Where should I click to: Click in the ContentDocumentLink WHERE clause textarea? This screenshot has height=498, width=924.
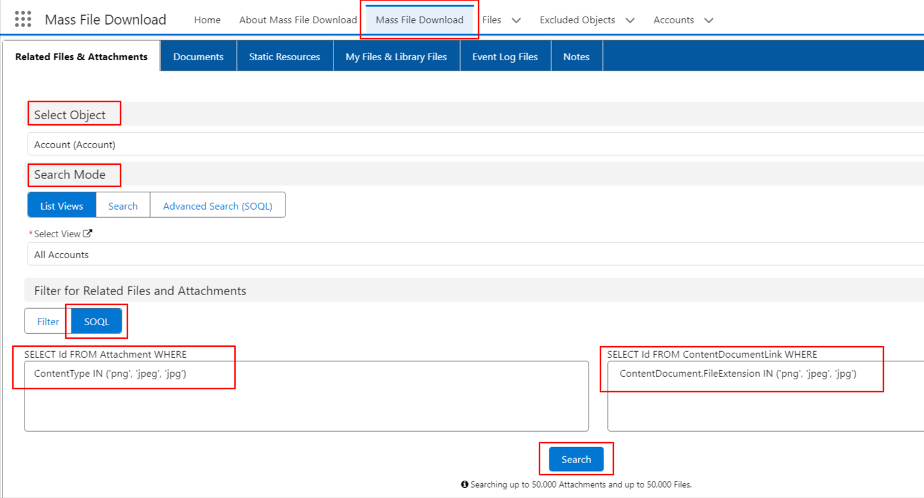(765, 396)
